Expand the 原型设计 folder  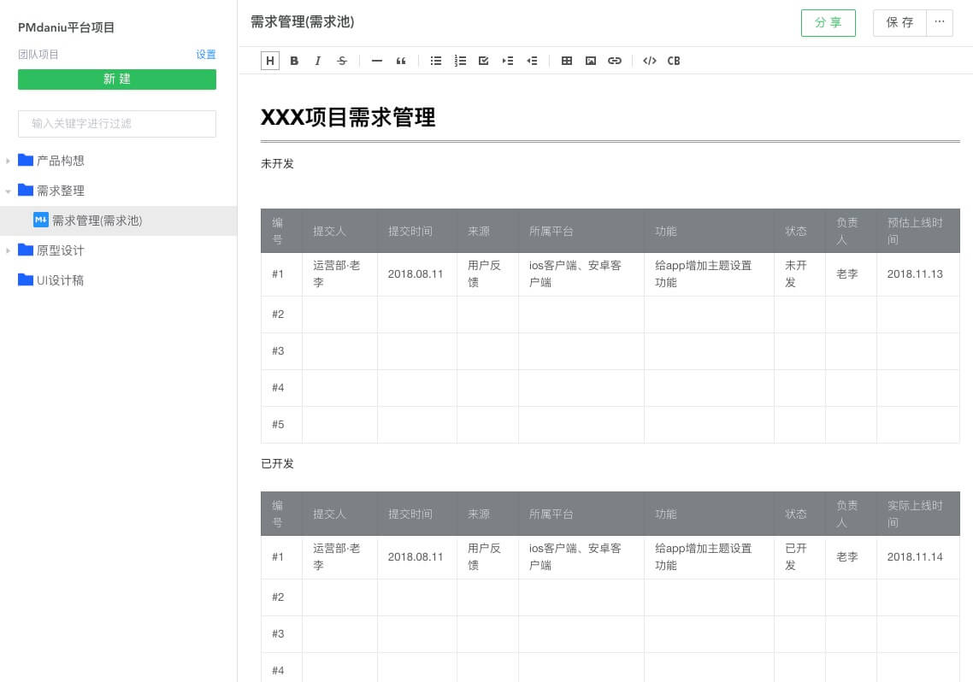(9, 250)
